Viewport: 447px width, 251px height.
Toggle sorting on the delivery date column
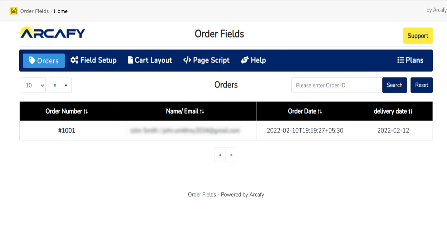410,111
